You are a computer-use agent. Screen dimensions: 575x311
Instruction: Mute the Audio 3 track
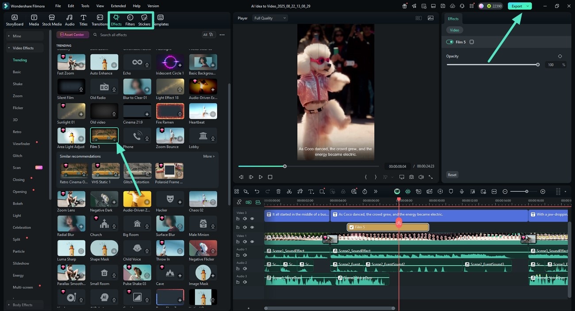245,282
